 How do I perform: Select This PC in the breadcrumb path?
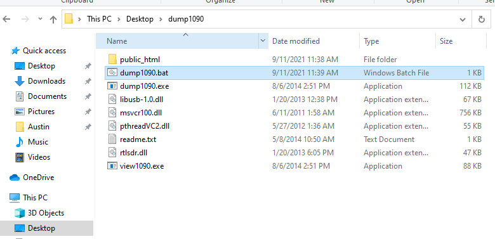pyautogui.click(x=99, y=19)
